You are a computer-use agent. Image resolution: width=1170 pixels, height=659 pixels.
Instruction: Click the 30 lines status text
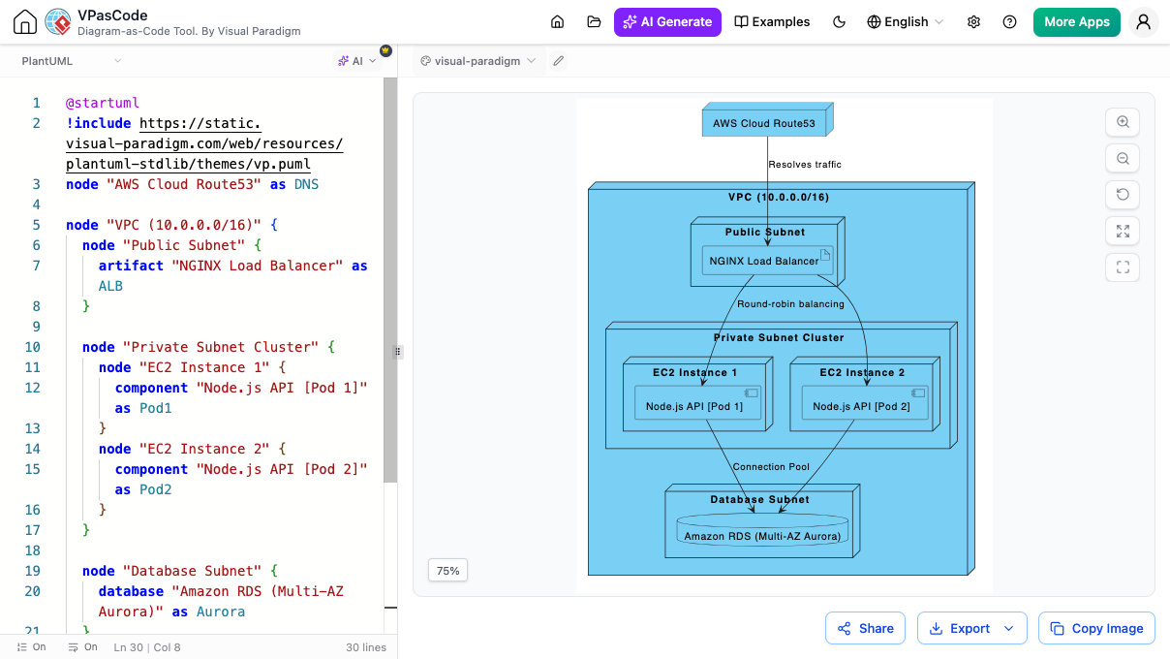click(366, 646)
